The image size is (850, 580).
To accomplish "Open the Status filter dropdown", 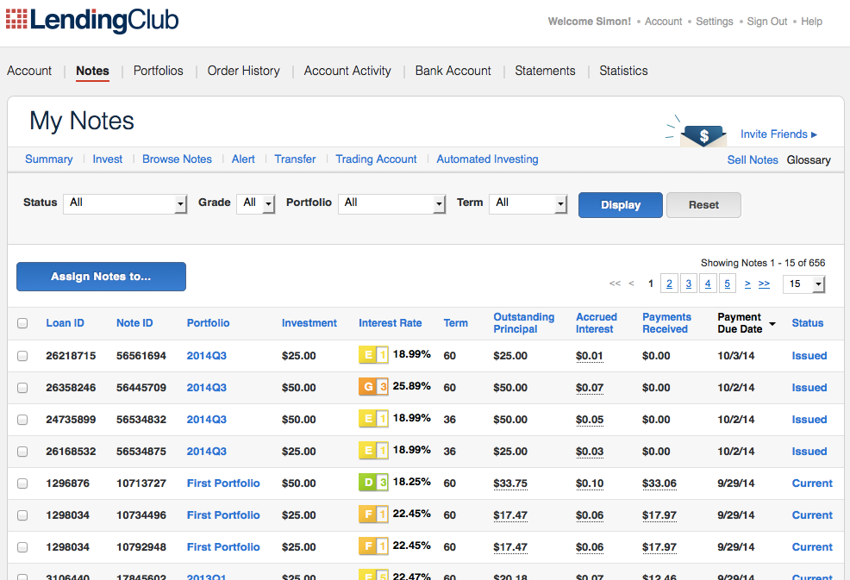I will tap(125, 203).
